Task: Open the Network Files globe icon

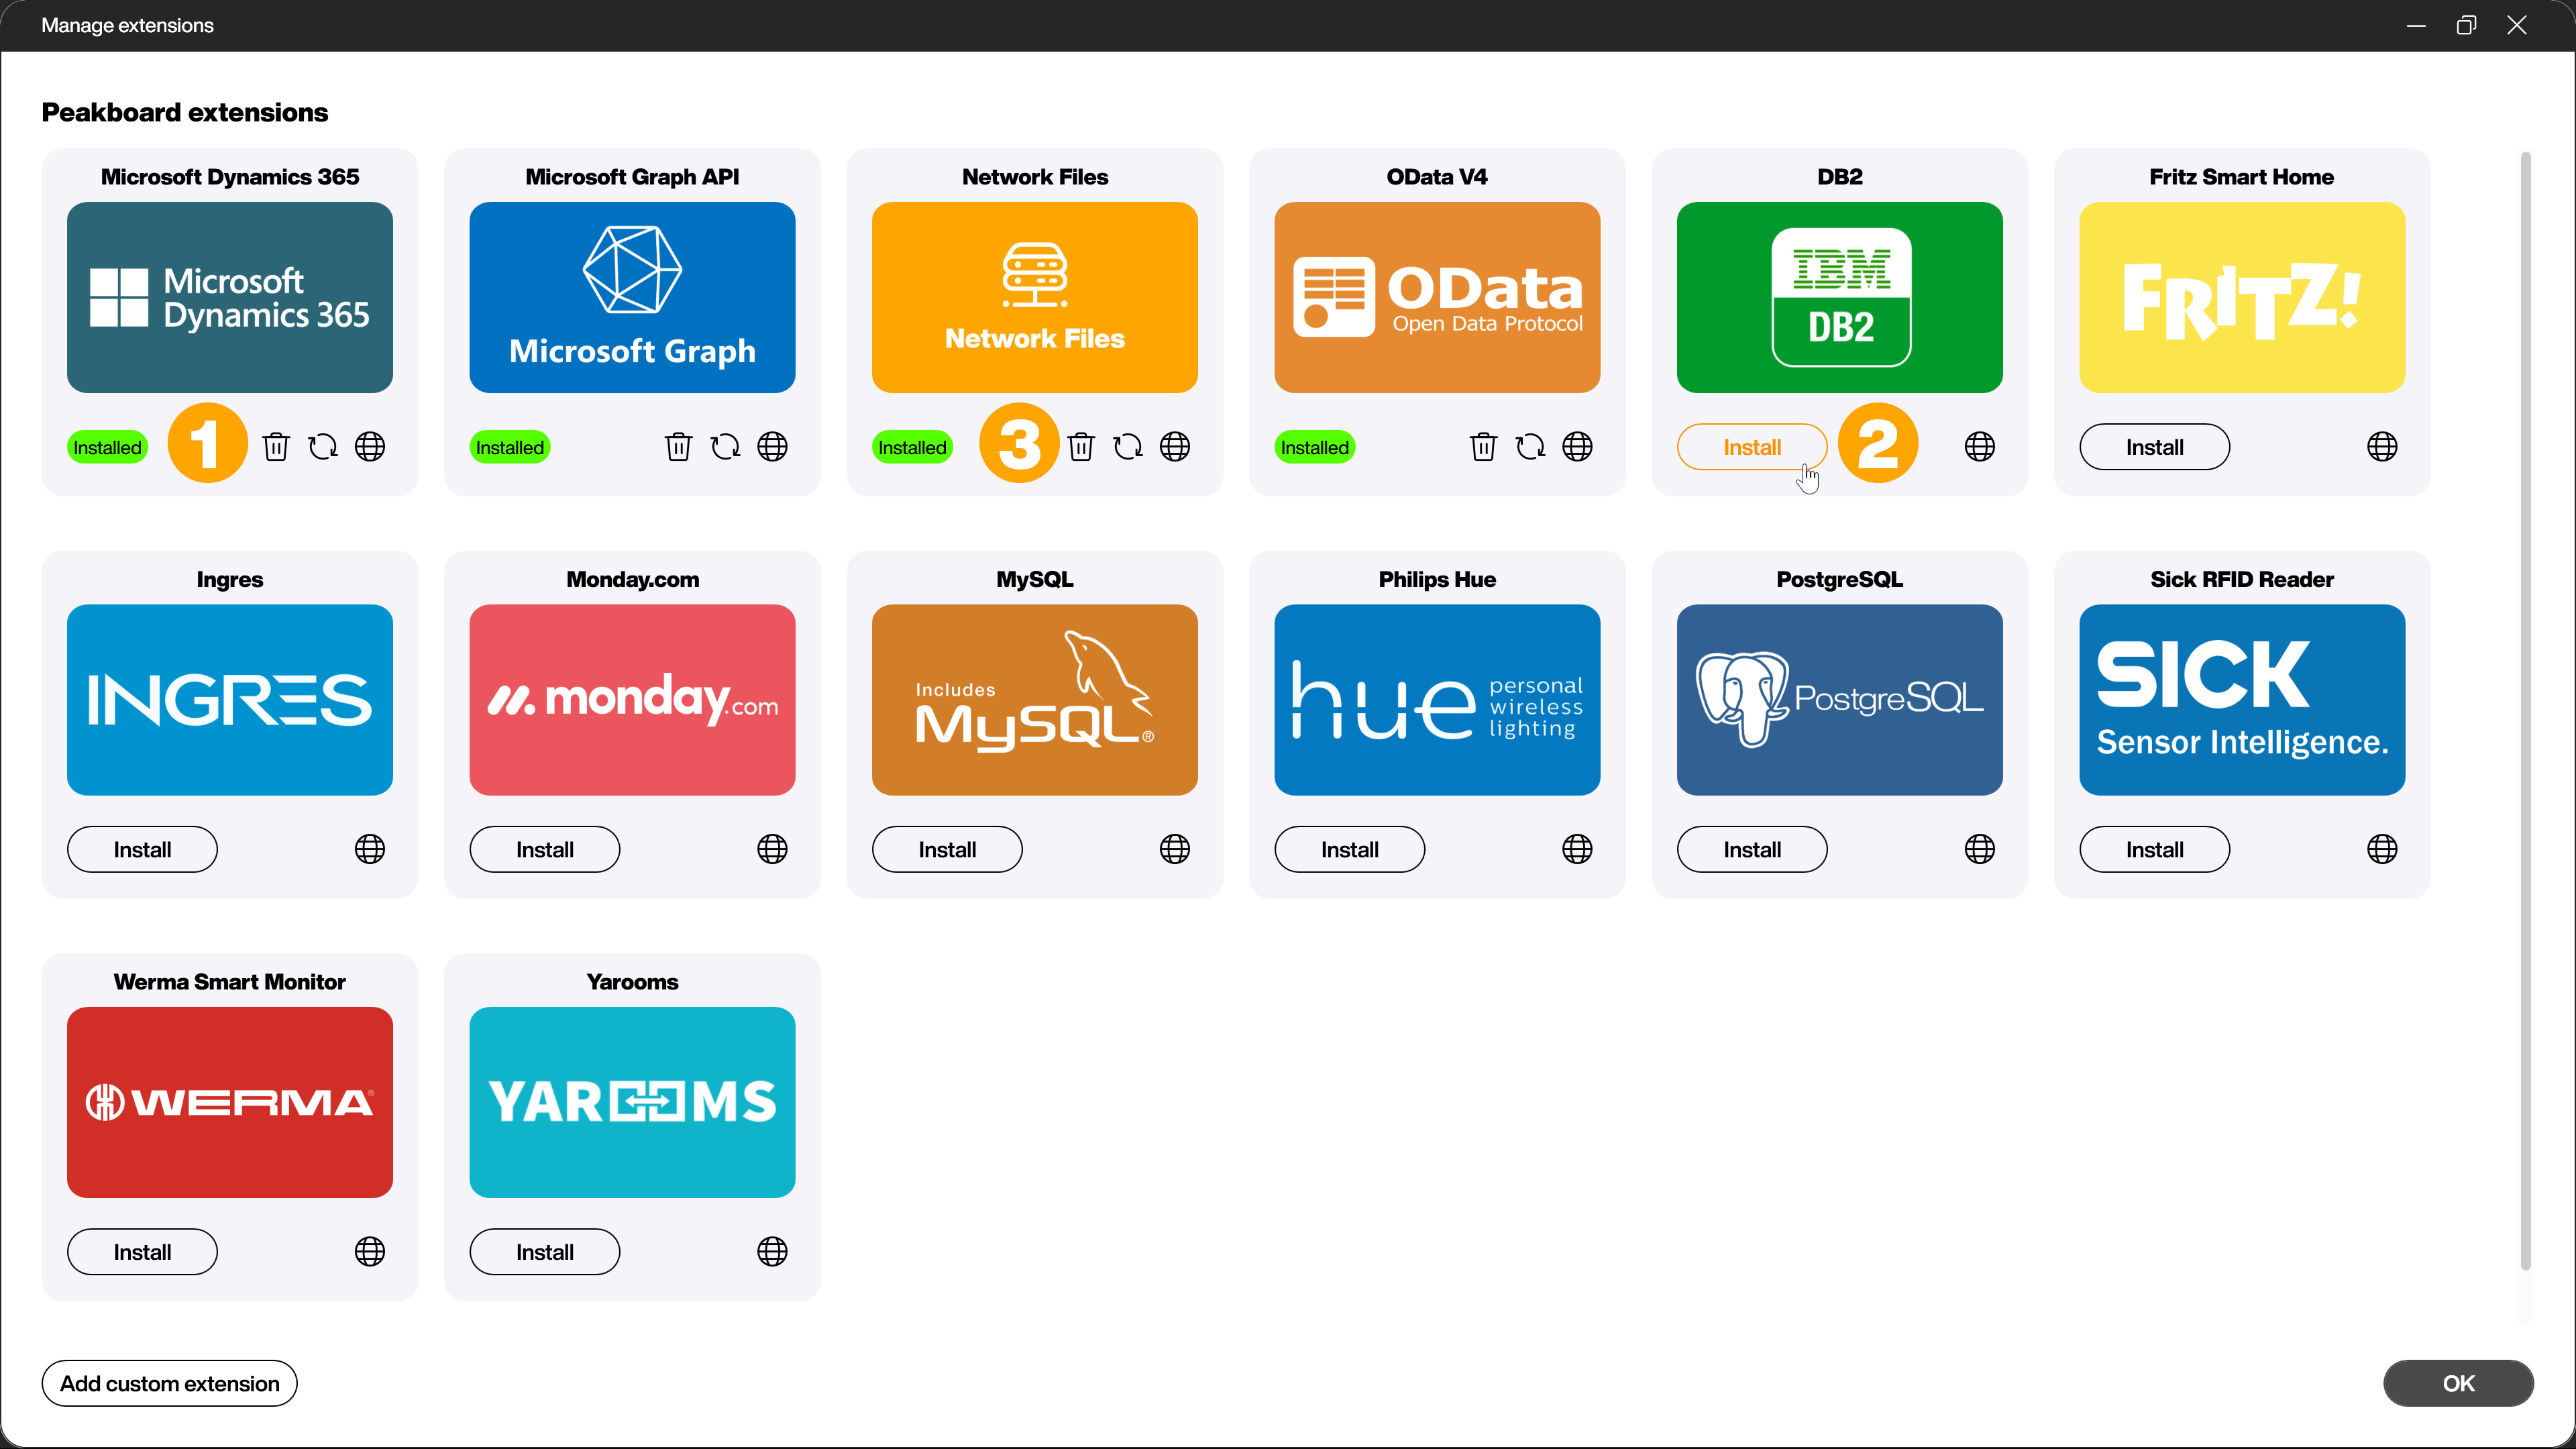Action: point(1175,447)
